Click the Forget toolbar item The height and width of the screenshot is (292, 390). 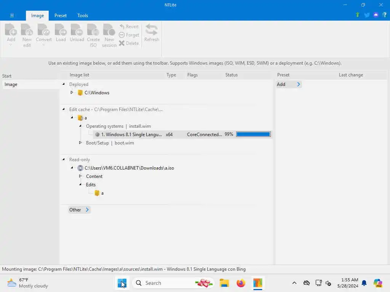(129, 35)
